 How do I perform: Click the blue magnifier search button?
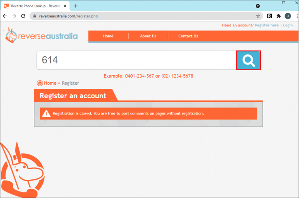(248, 60)
